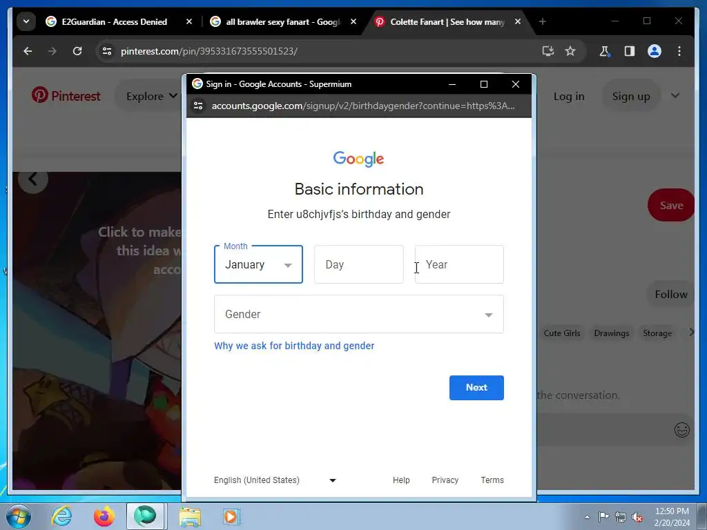The width and height of the screenshot is (707, 530).
Task: Open the English (United States) language selector
Action: click(275, 480)
